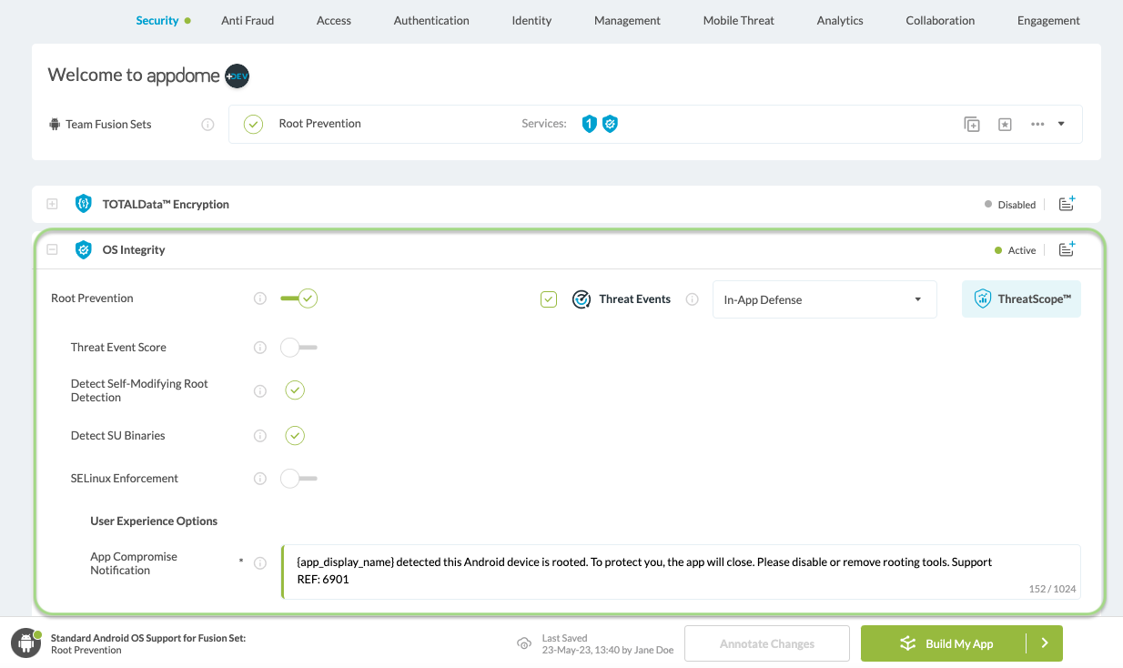Image resolution: width=1123 pixels, height=668 pixels.
Task: Click info icon beside SELinux Enforcement
Action: pyautogui.click(x=260, y=479)
